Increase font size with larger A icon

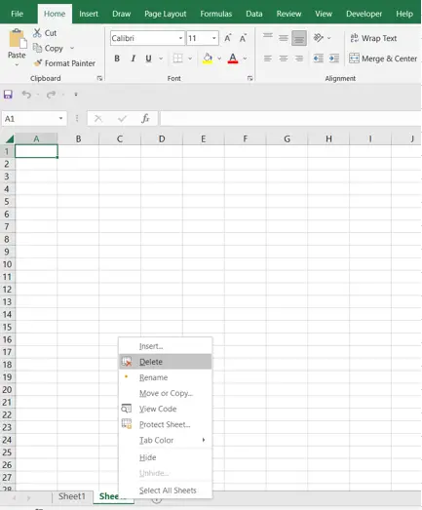click(228, 38)
